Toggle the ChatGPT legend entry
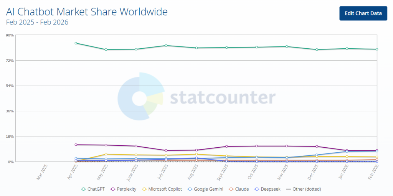Image resolution: width=393 pixels, height=196 pixels. (x=94, y=189)
